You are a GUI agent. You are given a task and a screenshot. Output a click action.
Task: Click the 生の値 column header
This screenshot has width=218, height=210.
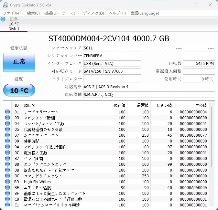(201, 105)
